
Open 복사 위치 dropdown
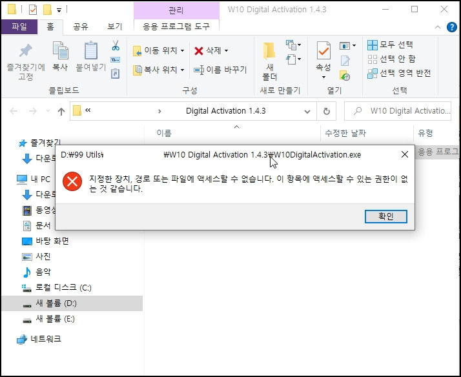tap(158, 70)
